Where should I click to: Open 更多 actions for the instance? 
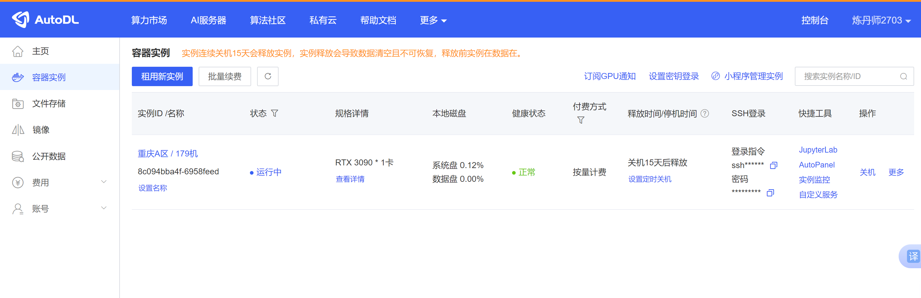coord(896,172)
